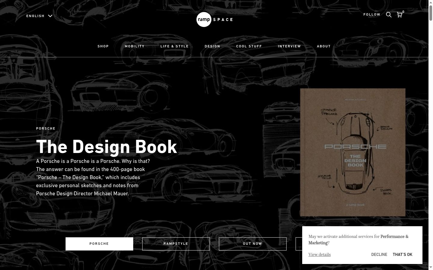433x270 pixels.
Task: Open View details in the cookie banner
Action: click(320, 254)
